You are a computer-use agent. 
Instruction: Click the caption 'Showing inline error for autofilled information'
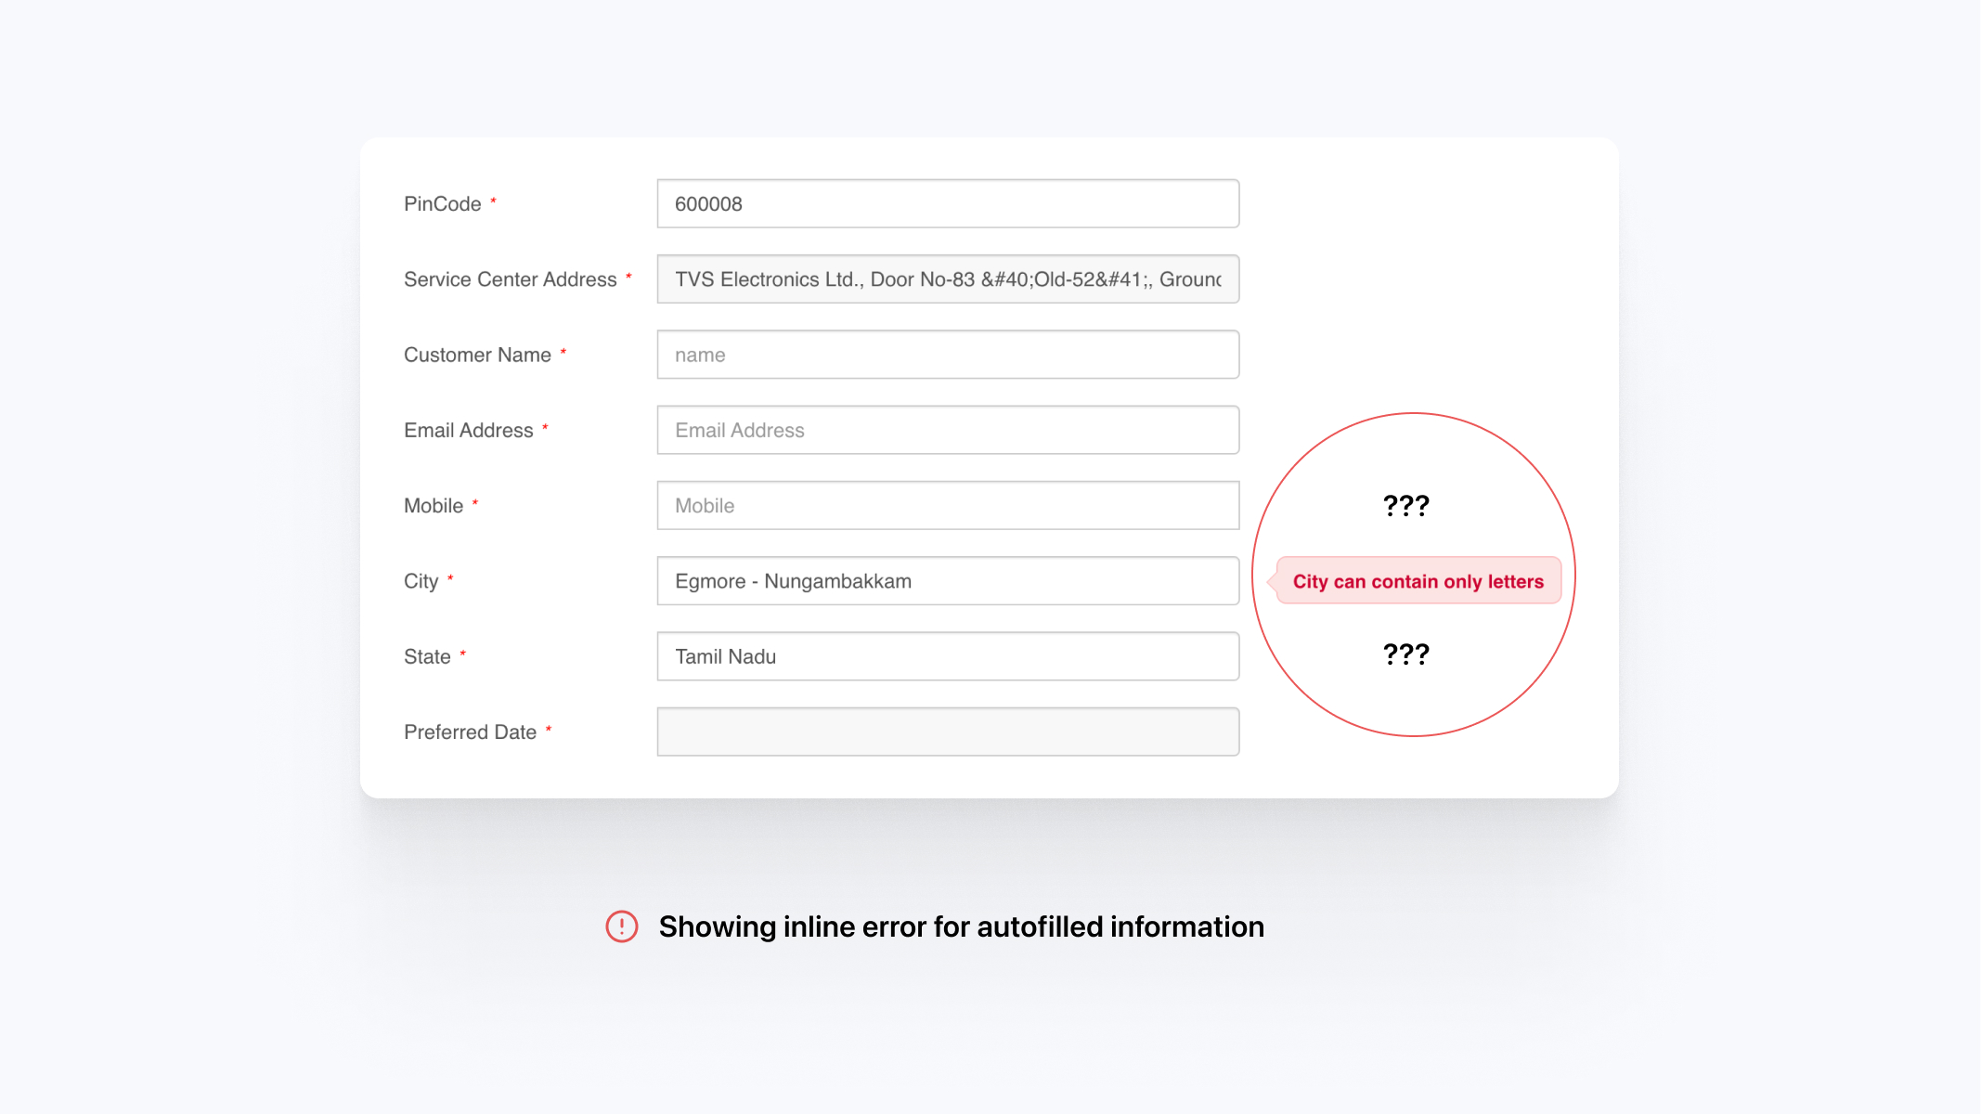pyautogui.click(x=960, y=926)
